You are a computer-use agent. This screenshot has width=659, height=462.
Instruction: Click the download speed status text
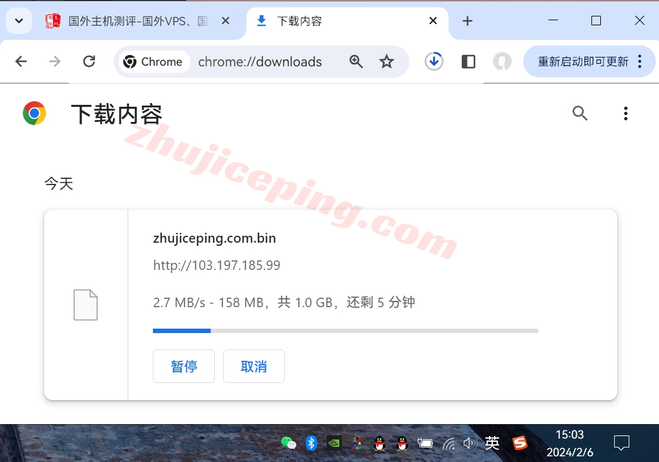(284, 302)
